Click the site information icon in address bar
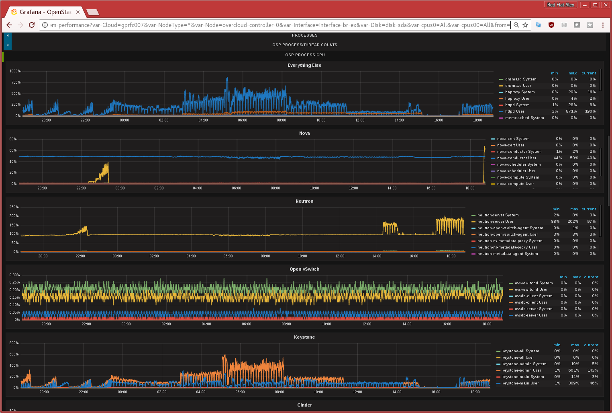612x413 pixels. [45, 25]
